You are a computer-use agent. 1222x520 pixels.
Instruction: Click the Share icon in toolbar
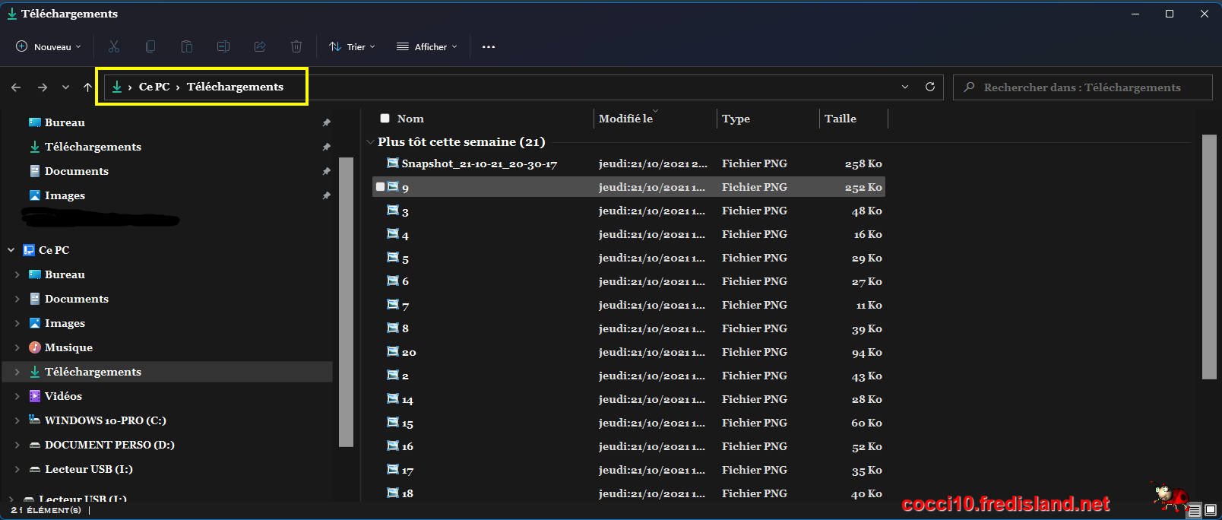[x=260, y=47]
